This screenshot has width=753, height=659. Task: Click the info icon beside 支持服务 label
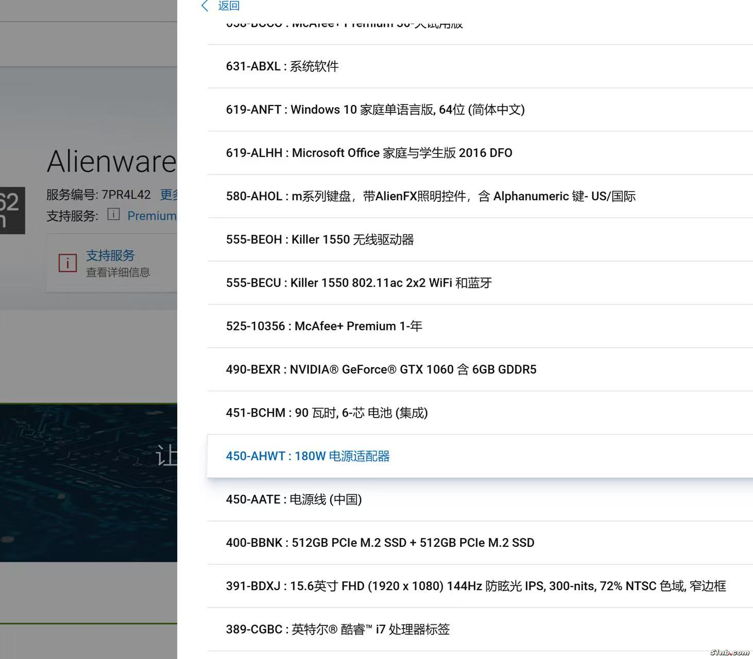pos(113,214)
